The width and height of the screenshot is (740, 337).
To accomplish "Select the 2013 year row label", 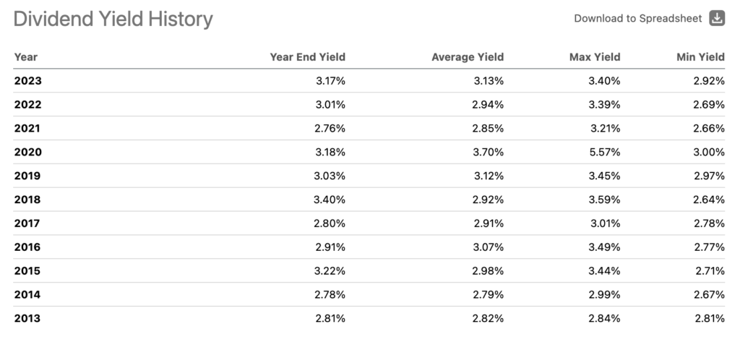I will tap(27, 319).
